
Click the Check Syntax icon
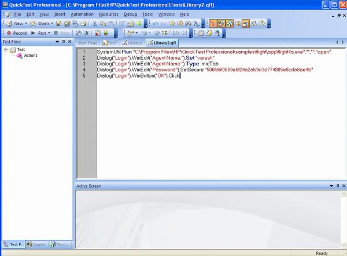(x=209, y=33)
